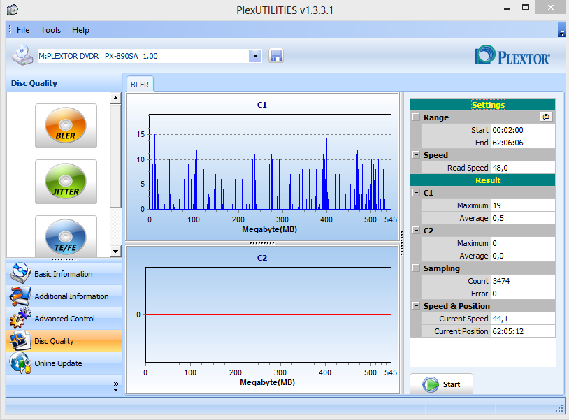
Task: Click the Sampling Count value 3474
Action: pos(524,281)
